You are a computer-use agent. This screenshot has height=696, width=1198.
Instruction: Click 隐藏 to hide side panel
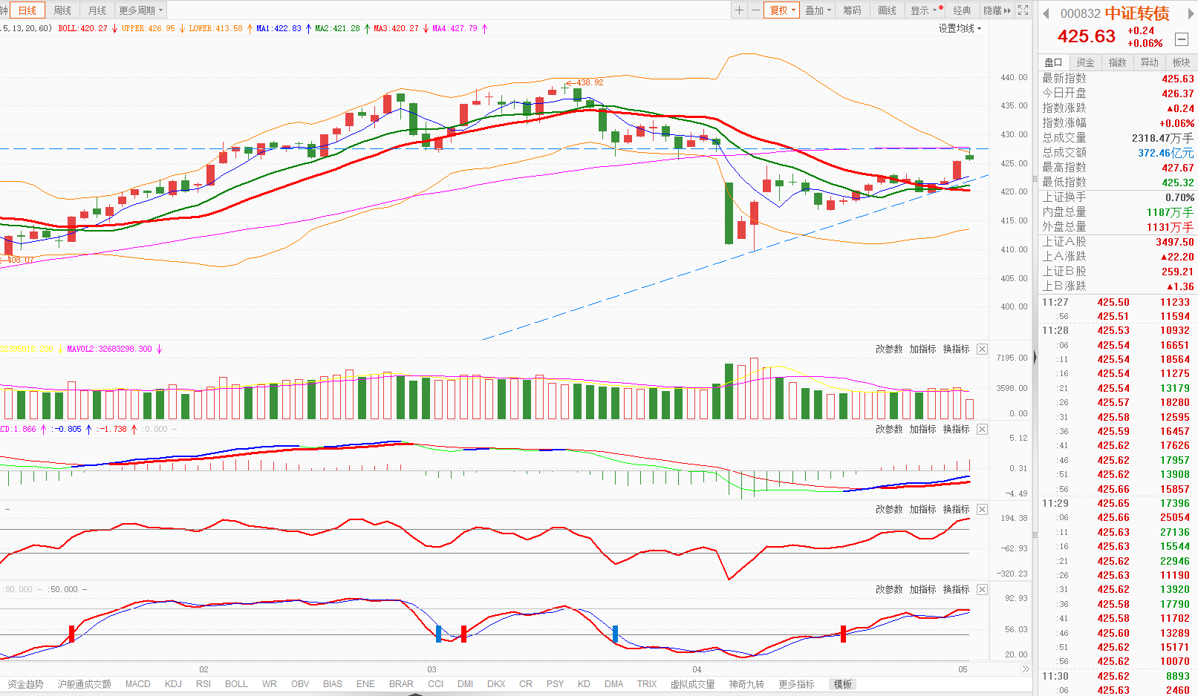point(997,10)
